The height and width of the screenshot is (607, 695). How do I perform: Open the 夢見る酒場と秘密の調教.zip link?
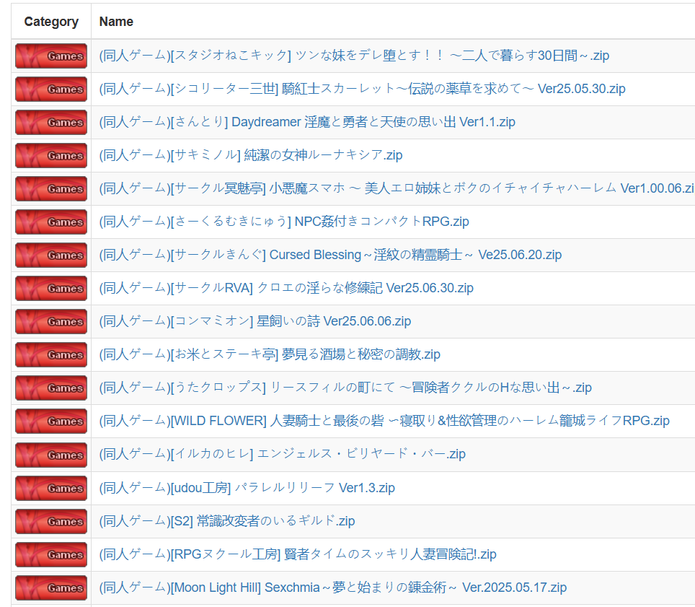pyautogui.click(x=270, y=354)
